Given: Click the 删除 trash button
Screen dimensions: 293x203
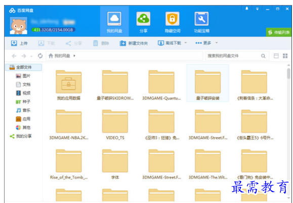Looking at the screenshot, I should (x=101, y=43).
